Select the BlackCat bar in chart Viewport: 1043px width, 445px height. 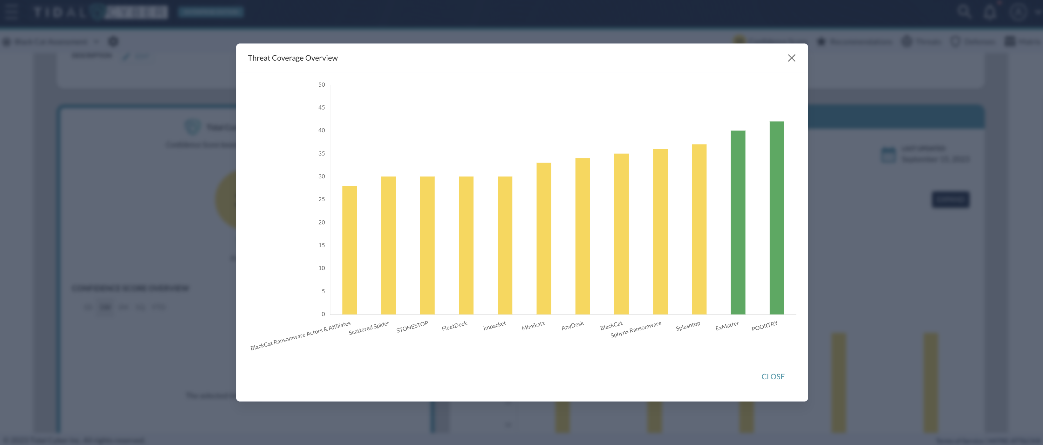click(x=621, y=234)
